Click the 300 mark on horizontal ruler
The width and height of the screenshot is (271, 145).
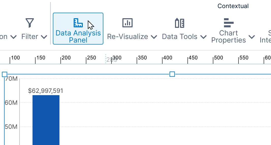click(x=117, y=58)
